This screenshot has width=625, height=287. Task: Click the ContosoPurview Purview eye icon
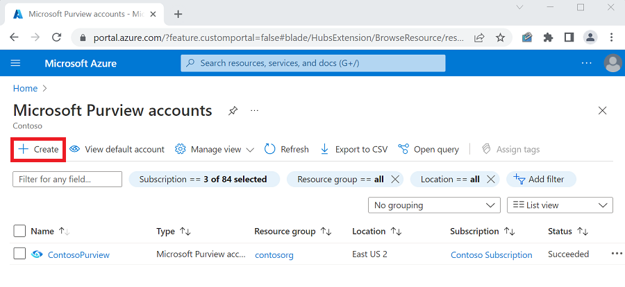pyautogui.click(x=37, y=254)
